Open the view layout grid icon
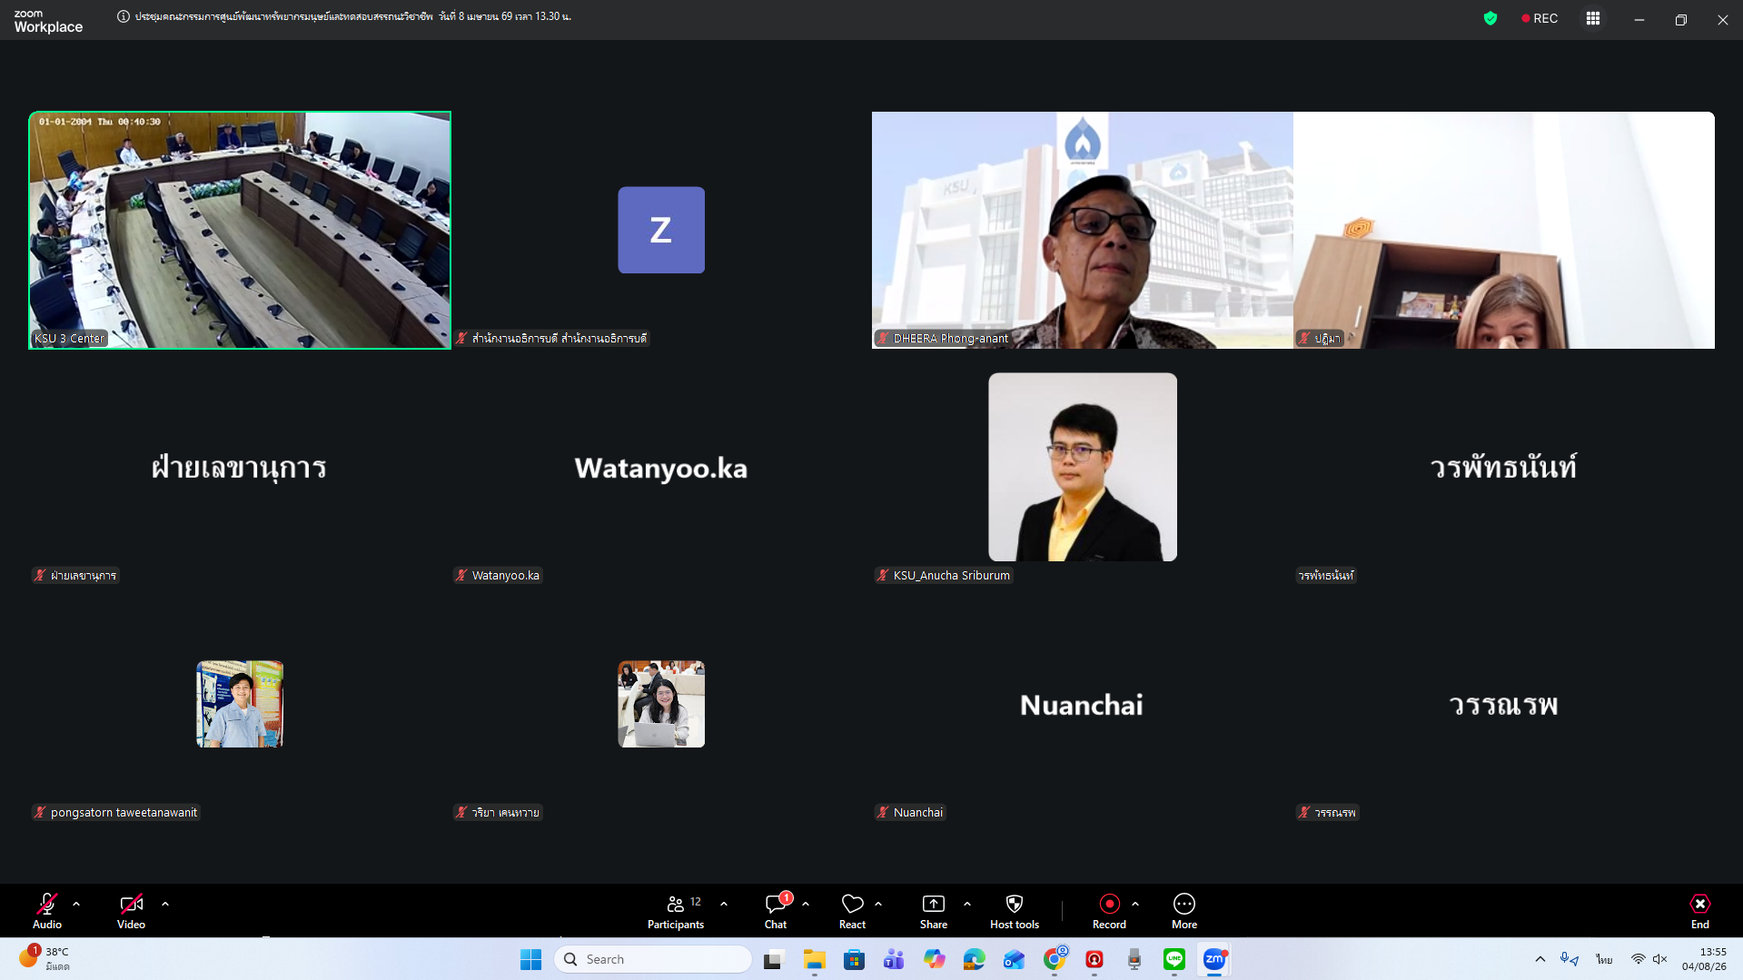This screenshot has height=980, width=1743. click(1593, 18)
